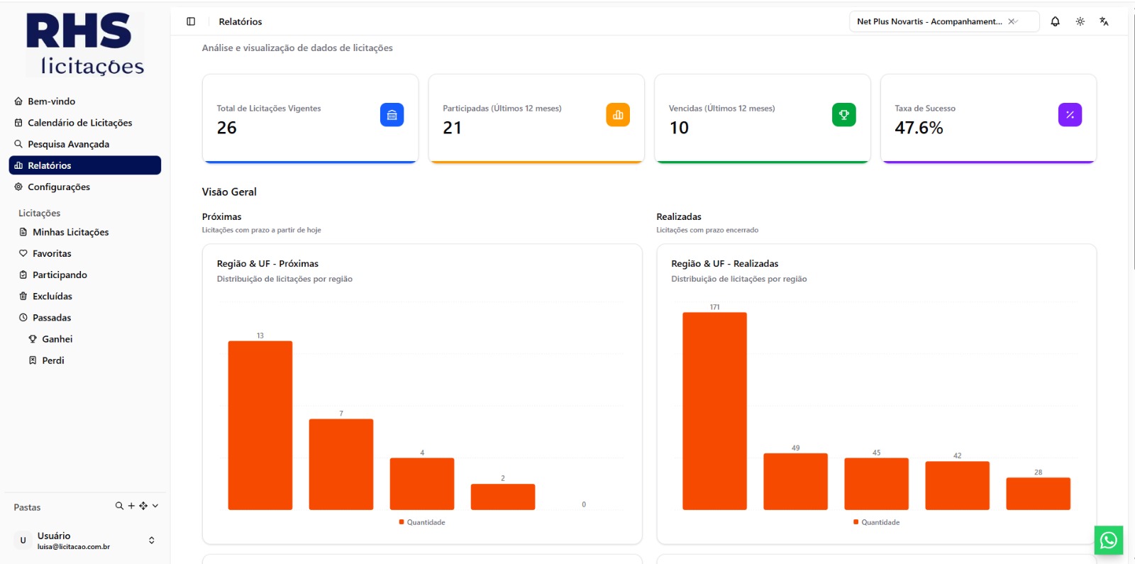The height and width of the screenshot is (564, 1135).
Task: Clear the Net Plus Novartis selection
Action: point(1010,21)
